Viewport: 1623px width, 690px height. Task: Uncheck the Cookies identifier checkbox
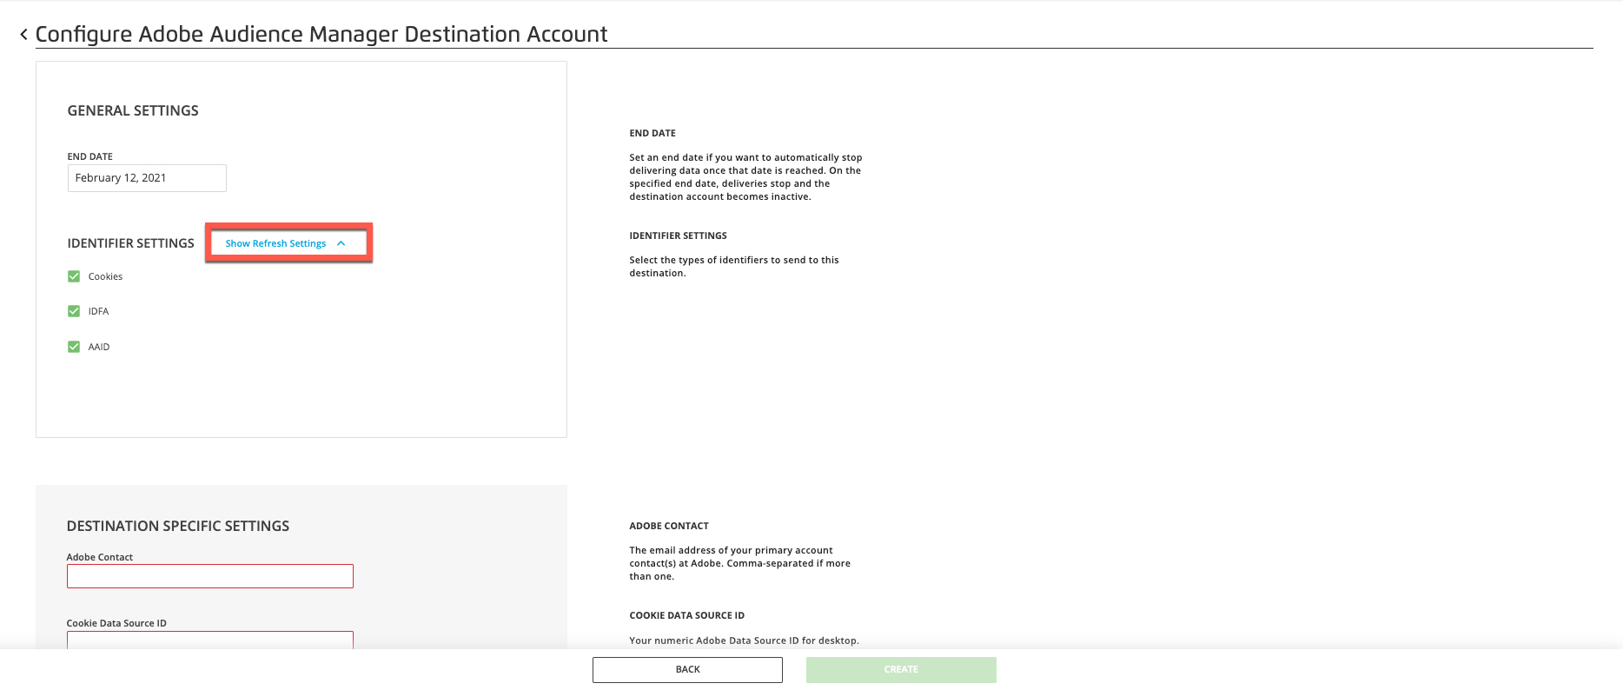(74, 276)
